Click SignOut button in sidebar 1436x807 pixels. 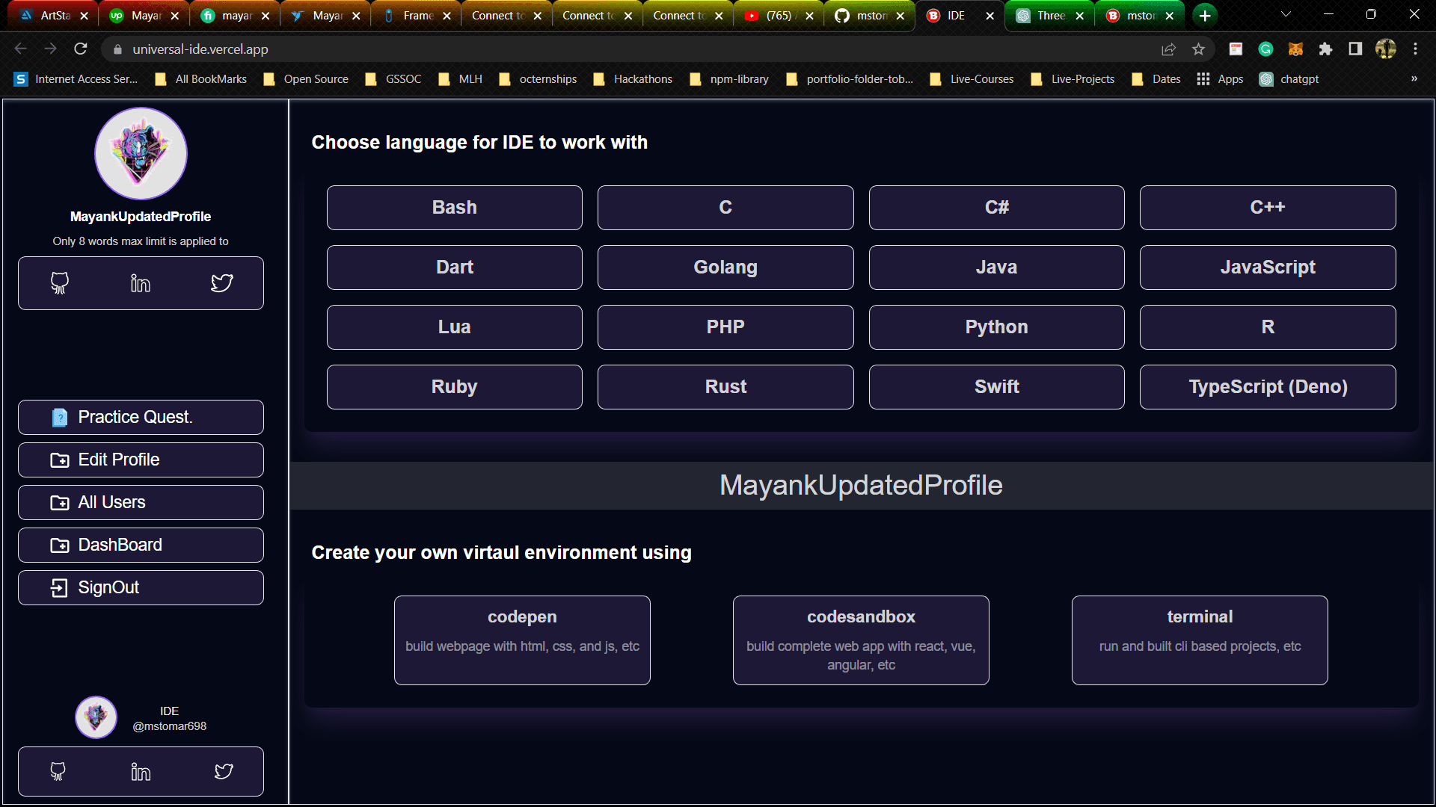coord(141,587)
